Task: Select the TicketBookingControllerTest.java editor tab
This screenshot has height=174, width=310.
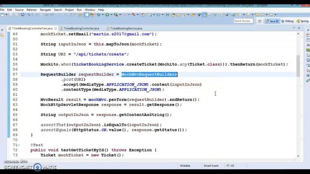Action: click(32, 28)
